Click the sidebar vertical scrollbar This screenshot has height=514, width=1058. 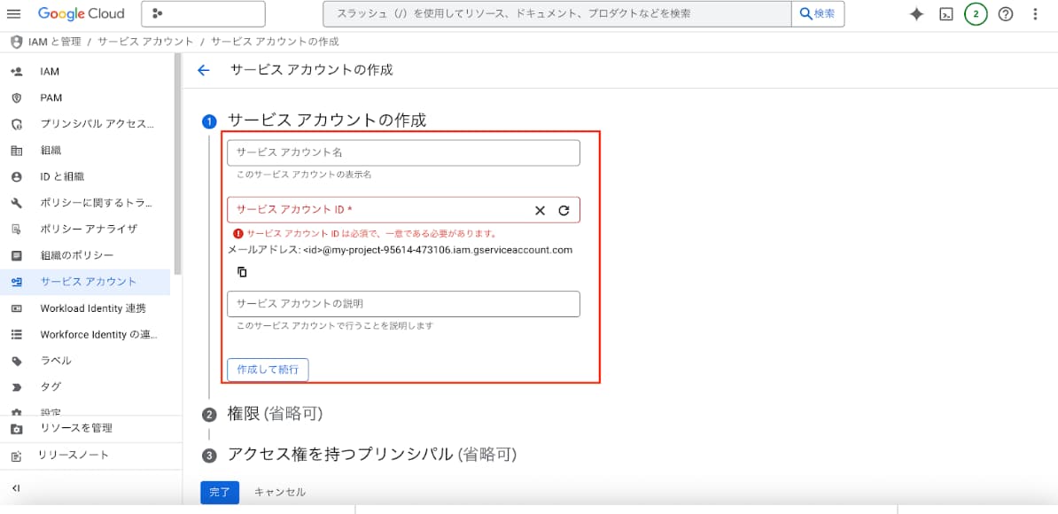coord(177,164)
